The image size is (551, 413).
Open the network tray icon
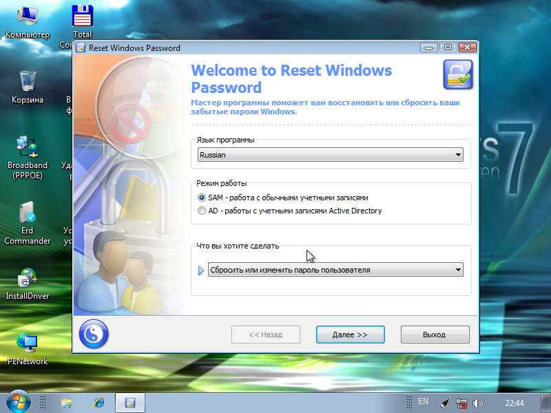click(461, 403)
